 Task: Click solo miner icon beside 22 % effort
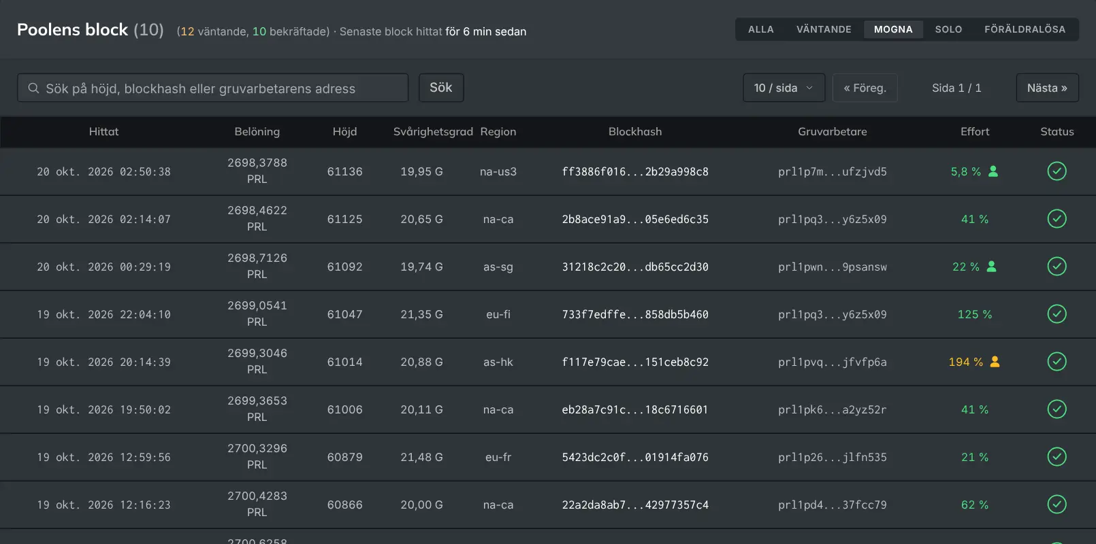click(x=991, y=267)
